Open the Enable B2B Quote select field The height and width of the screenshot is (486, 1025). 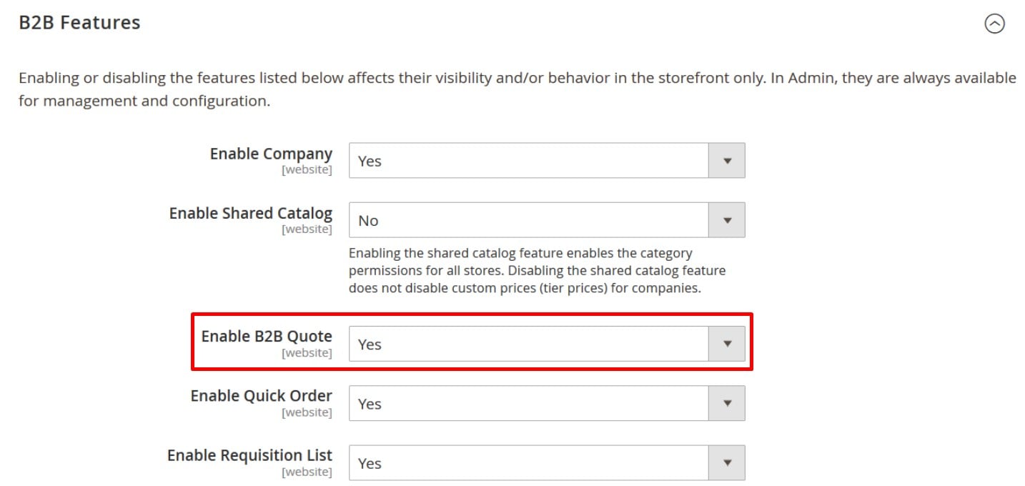(547, 344)
